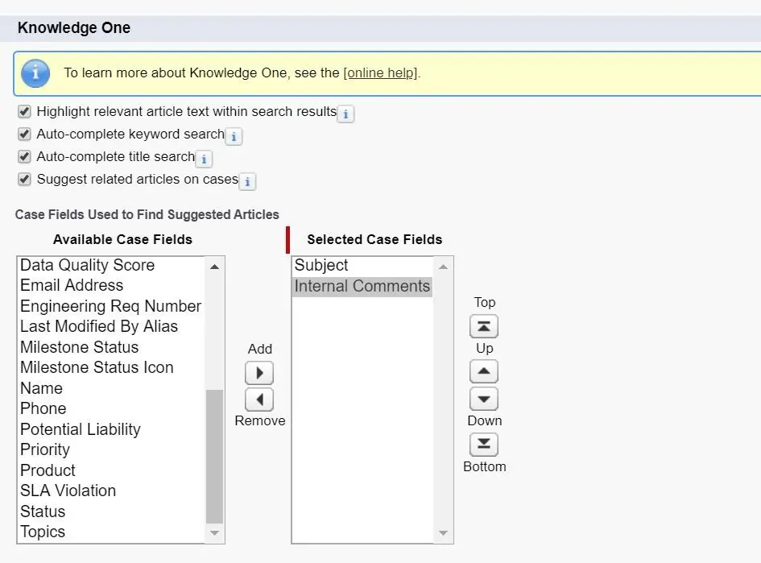Uncheck Highlight relevant article text within search results

point(24,112)
